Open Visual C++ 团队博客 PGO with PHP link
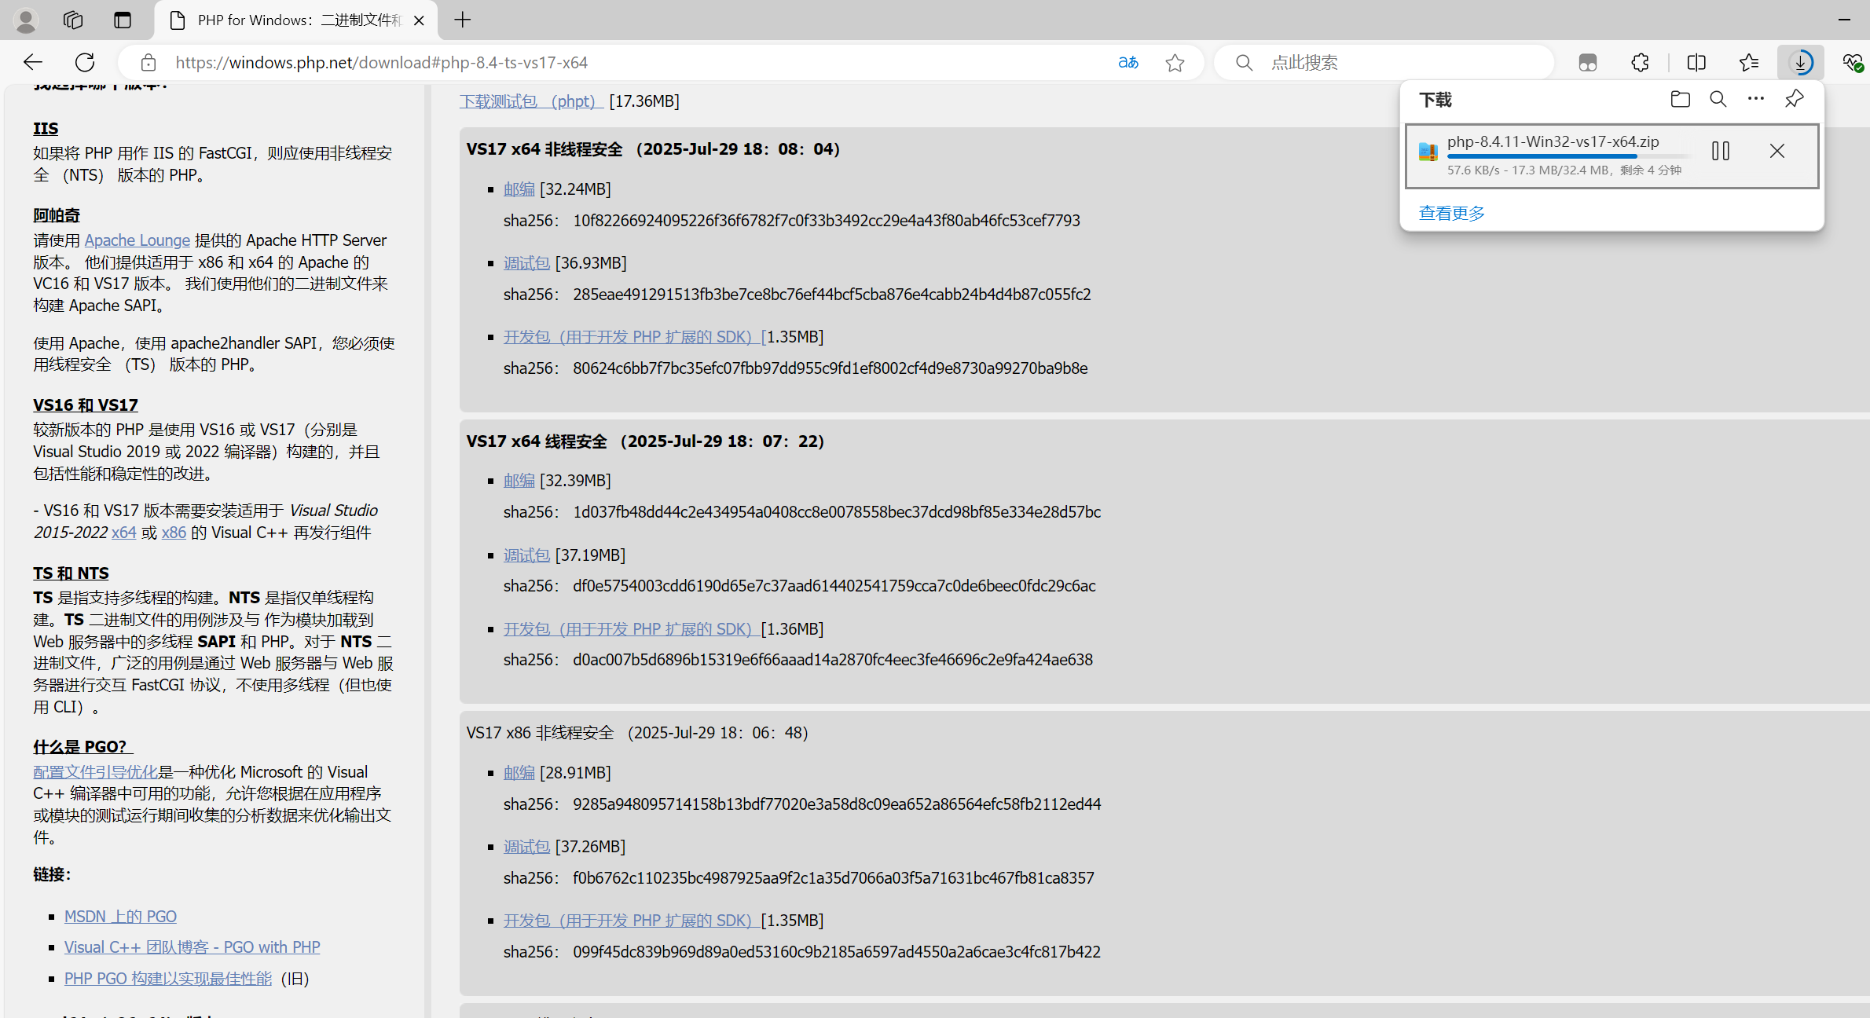1870x1018 pixels. coord(192,947)
